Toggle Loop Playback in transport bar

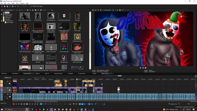[x=16, y=104]
